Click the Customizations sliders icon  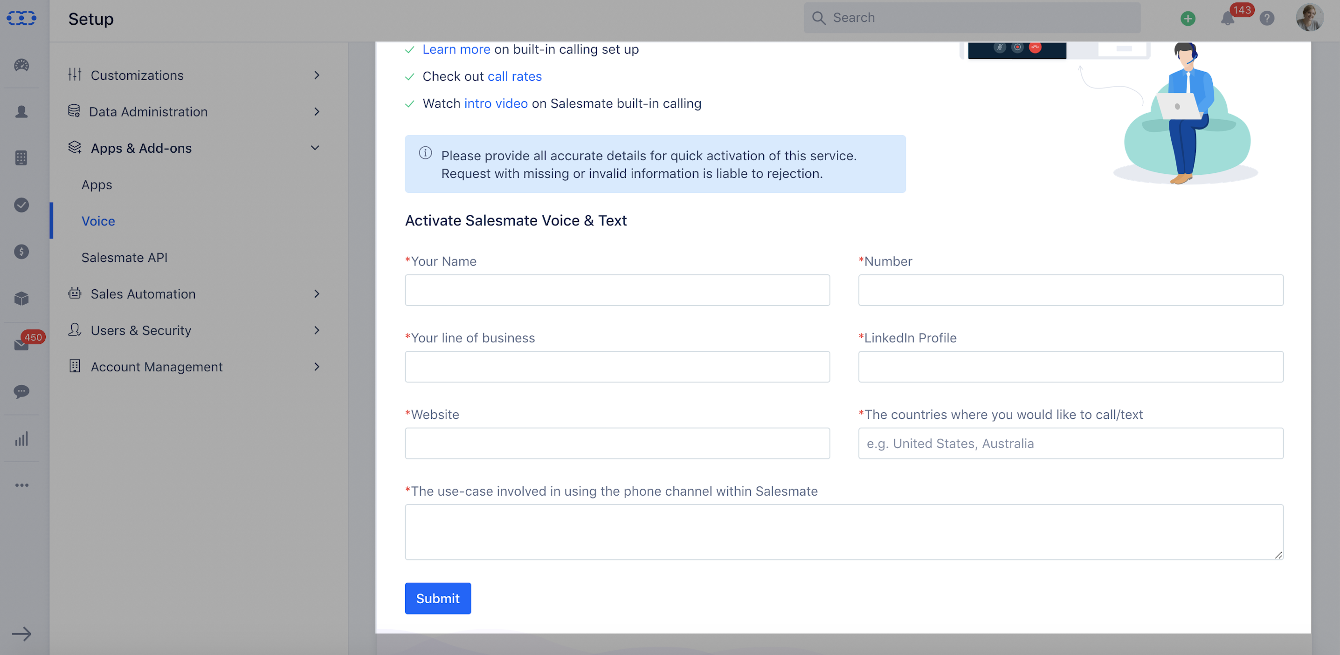[x=75, y=75]
